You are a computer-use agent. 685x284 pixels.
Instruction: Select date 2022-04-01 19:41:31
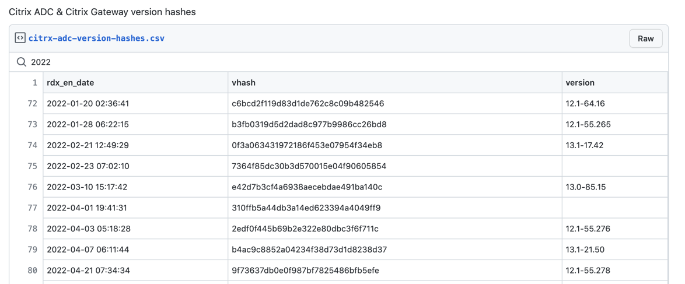(87, 208)
